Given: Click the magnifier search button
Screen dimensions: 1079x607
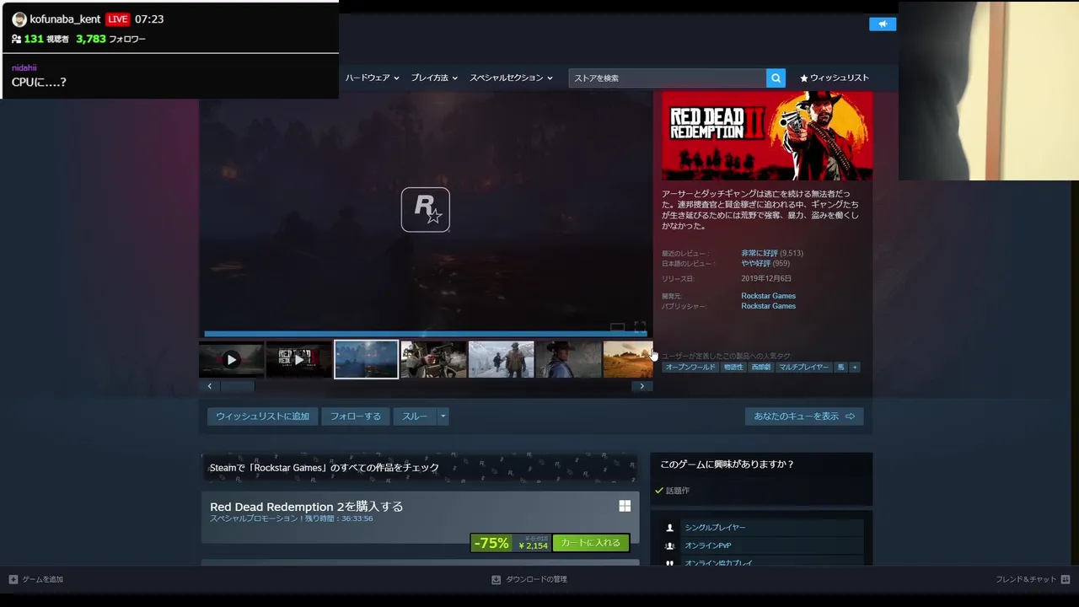Looking at the screenshot, I should [776, 78].
